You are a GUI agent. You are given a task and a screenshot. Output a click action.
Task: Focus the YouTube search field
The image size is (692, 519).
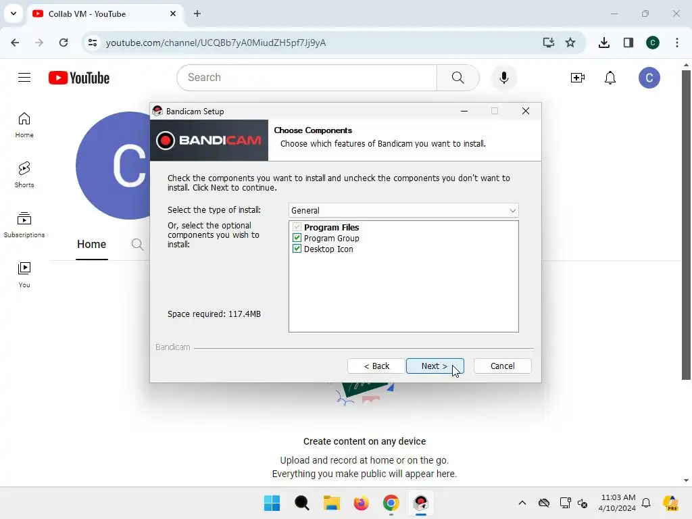click(x=307, y=78)
